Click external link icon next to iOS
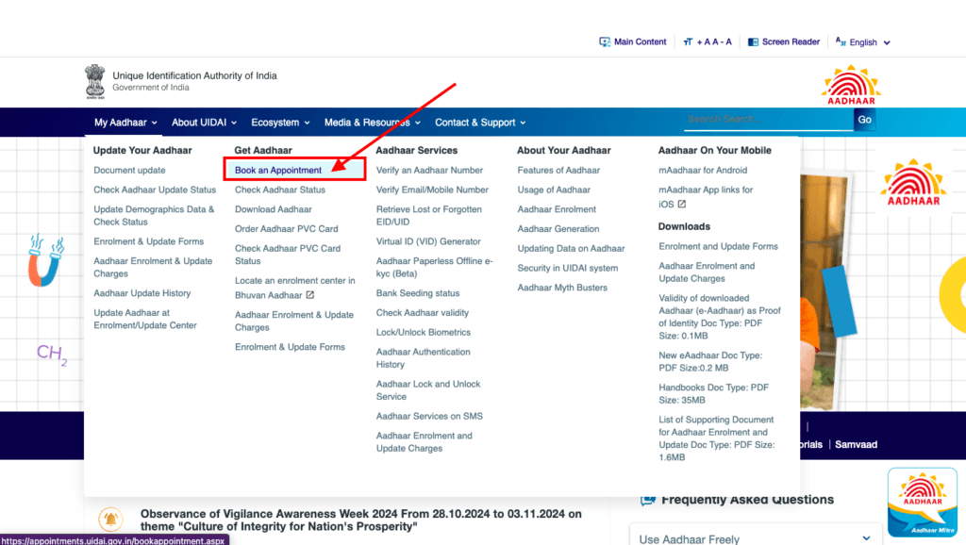966x545 pixels. pos(682,204)
